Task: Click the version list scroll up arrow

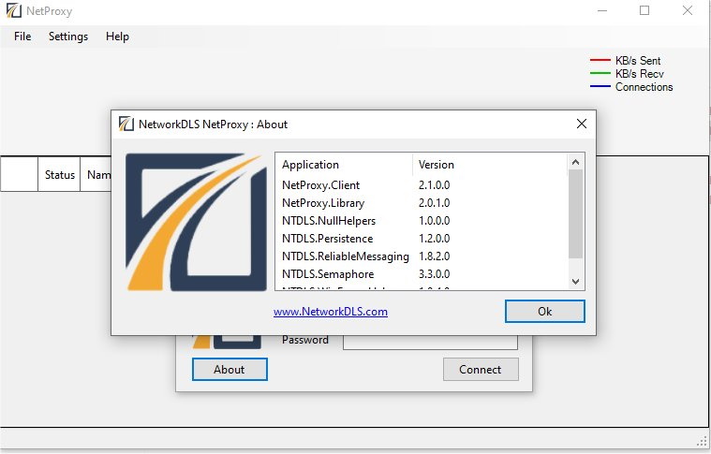Action: [575, 162]
